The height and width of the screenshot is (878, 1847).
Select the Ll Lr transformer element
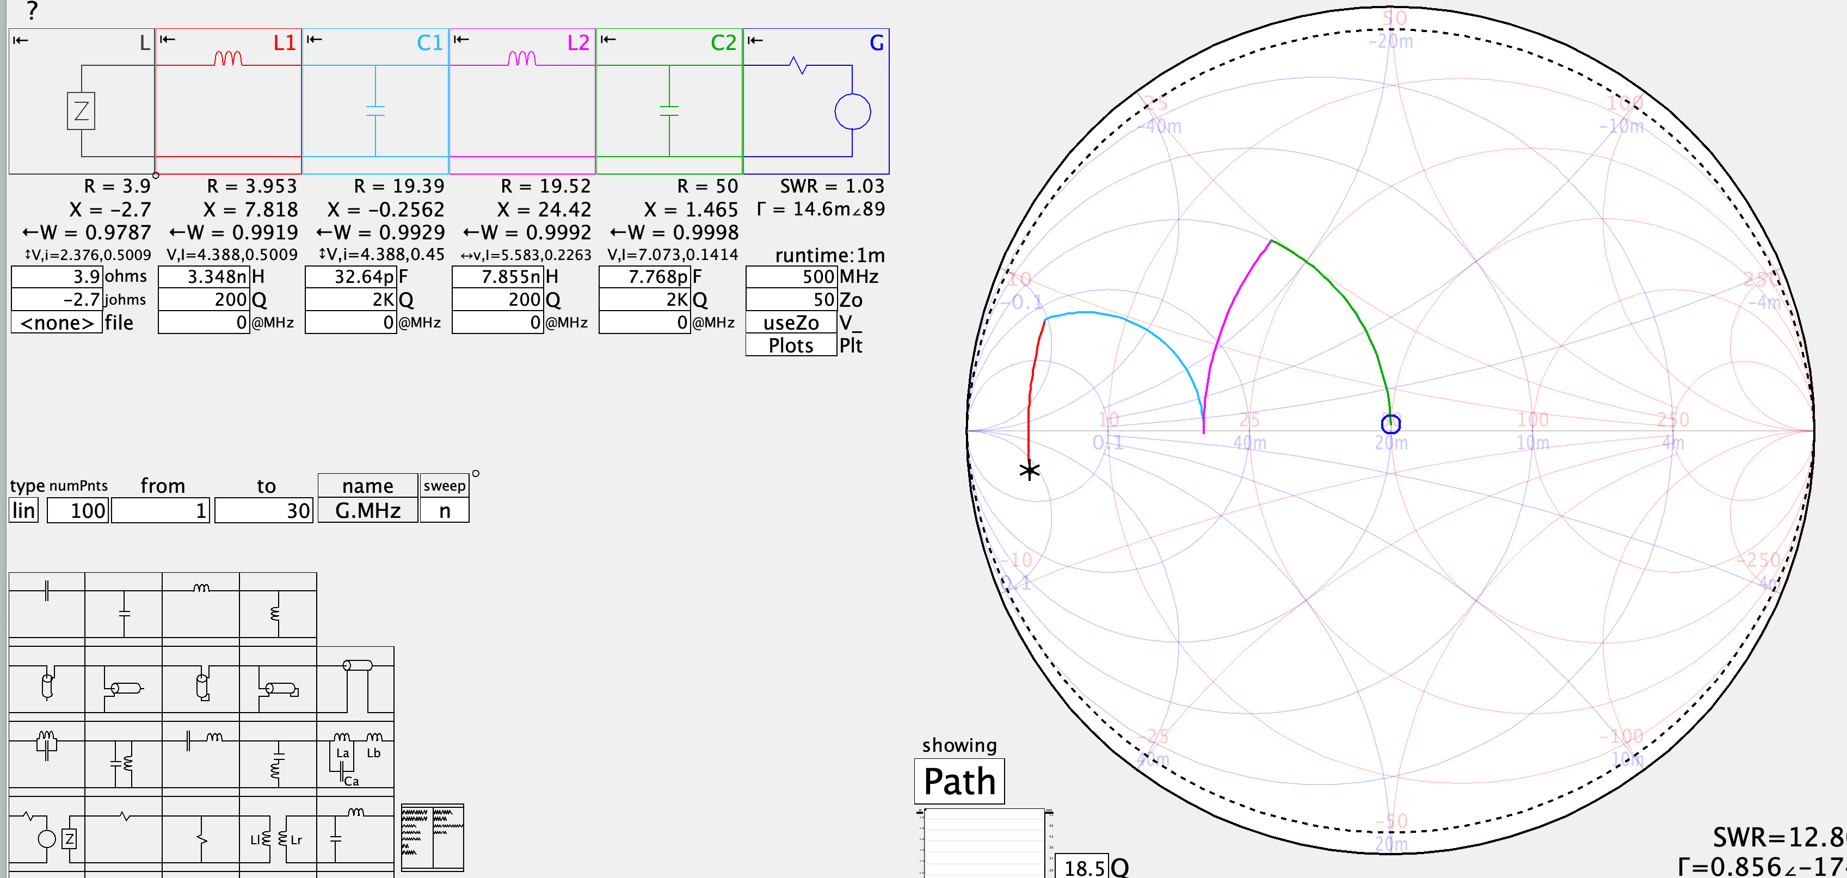278,830
